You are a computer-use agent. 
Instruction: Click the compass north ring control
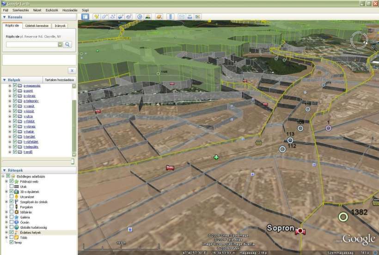pyautogui.click(x=360, y=40)
